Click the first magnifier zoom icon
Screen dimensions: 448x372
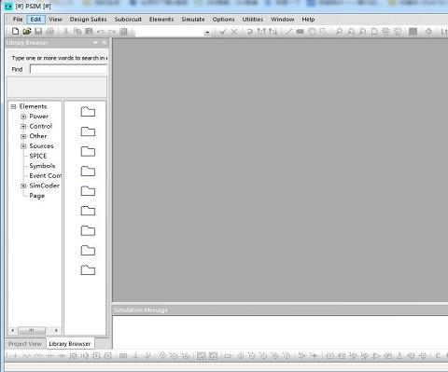click(339, 32)
